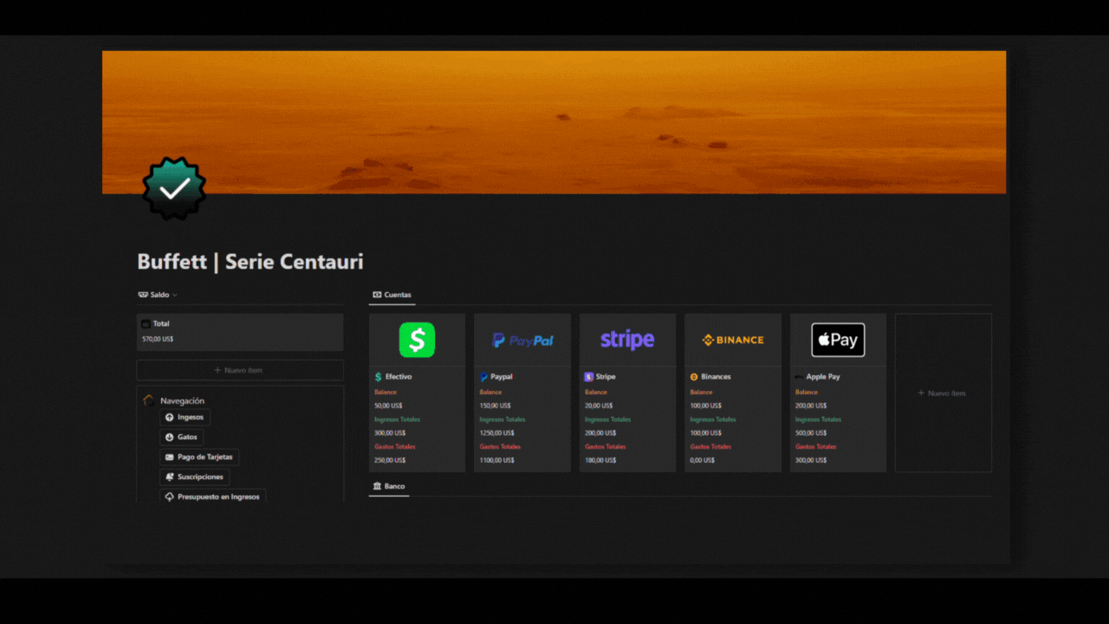This screenshot has width=1109, height=624.
Task: Click the Binances card name
Action: (716, 377)
